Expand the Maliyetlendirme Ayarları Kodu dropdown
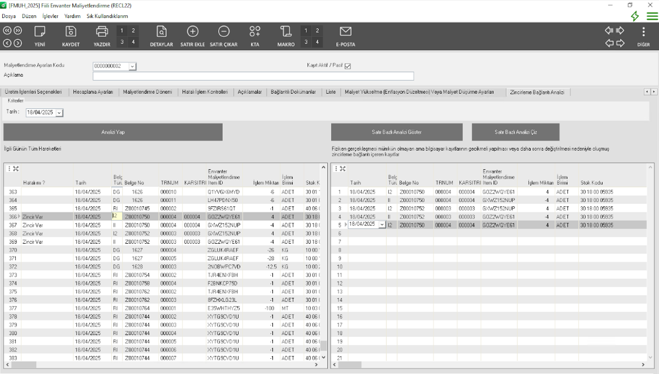The height and width of the screenshot is (374, 659). click(x=132, y=67)
